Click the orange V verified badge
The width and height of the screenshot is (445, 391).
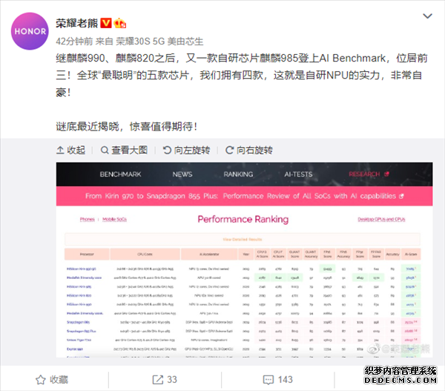(106, 23)
